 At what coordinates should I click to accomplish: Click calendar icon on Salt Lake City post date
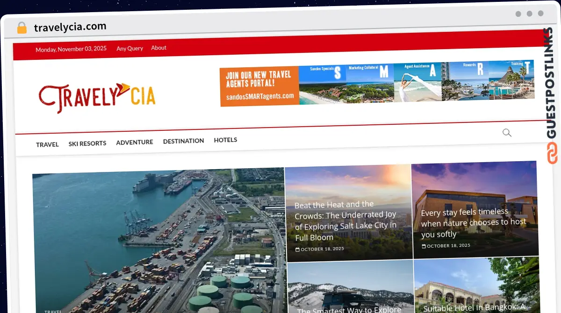pos(298,249)
